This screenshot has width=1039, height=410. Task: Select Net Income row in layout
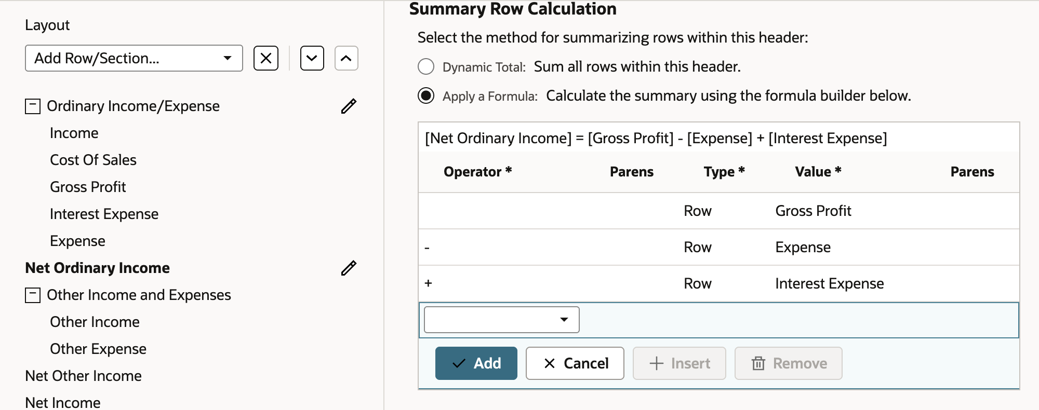pyautogui.click(x=63, y=402)
